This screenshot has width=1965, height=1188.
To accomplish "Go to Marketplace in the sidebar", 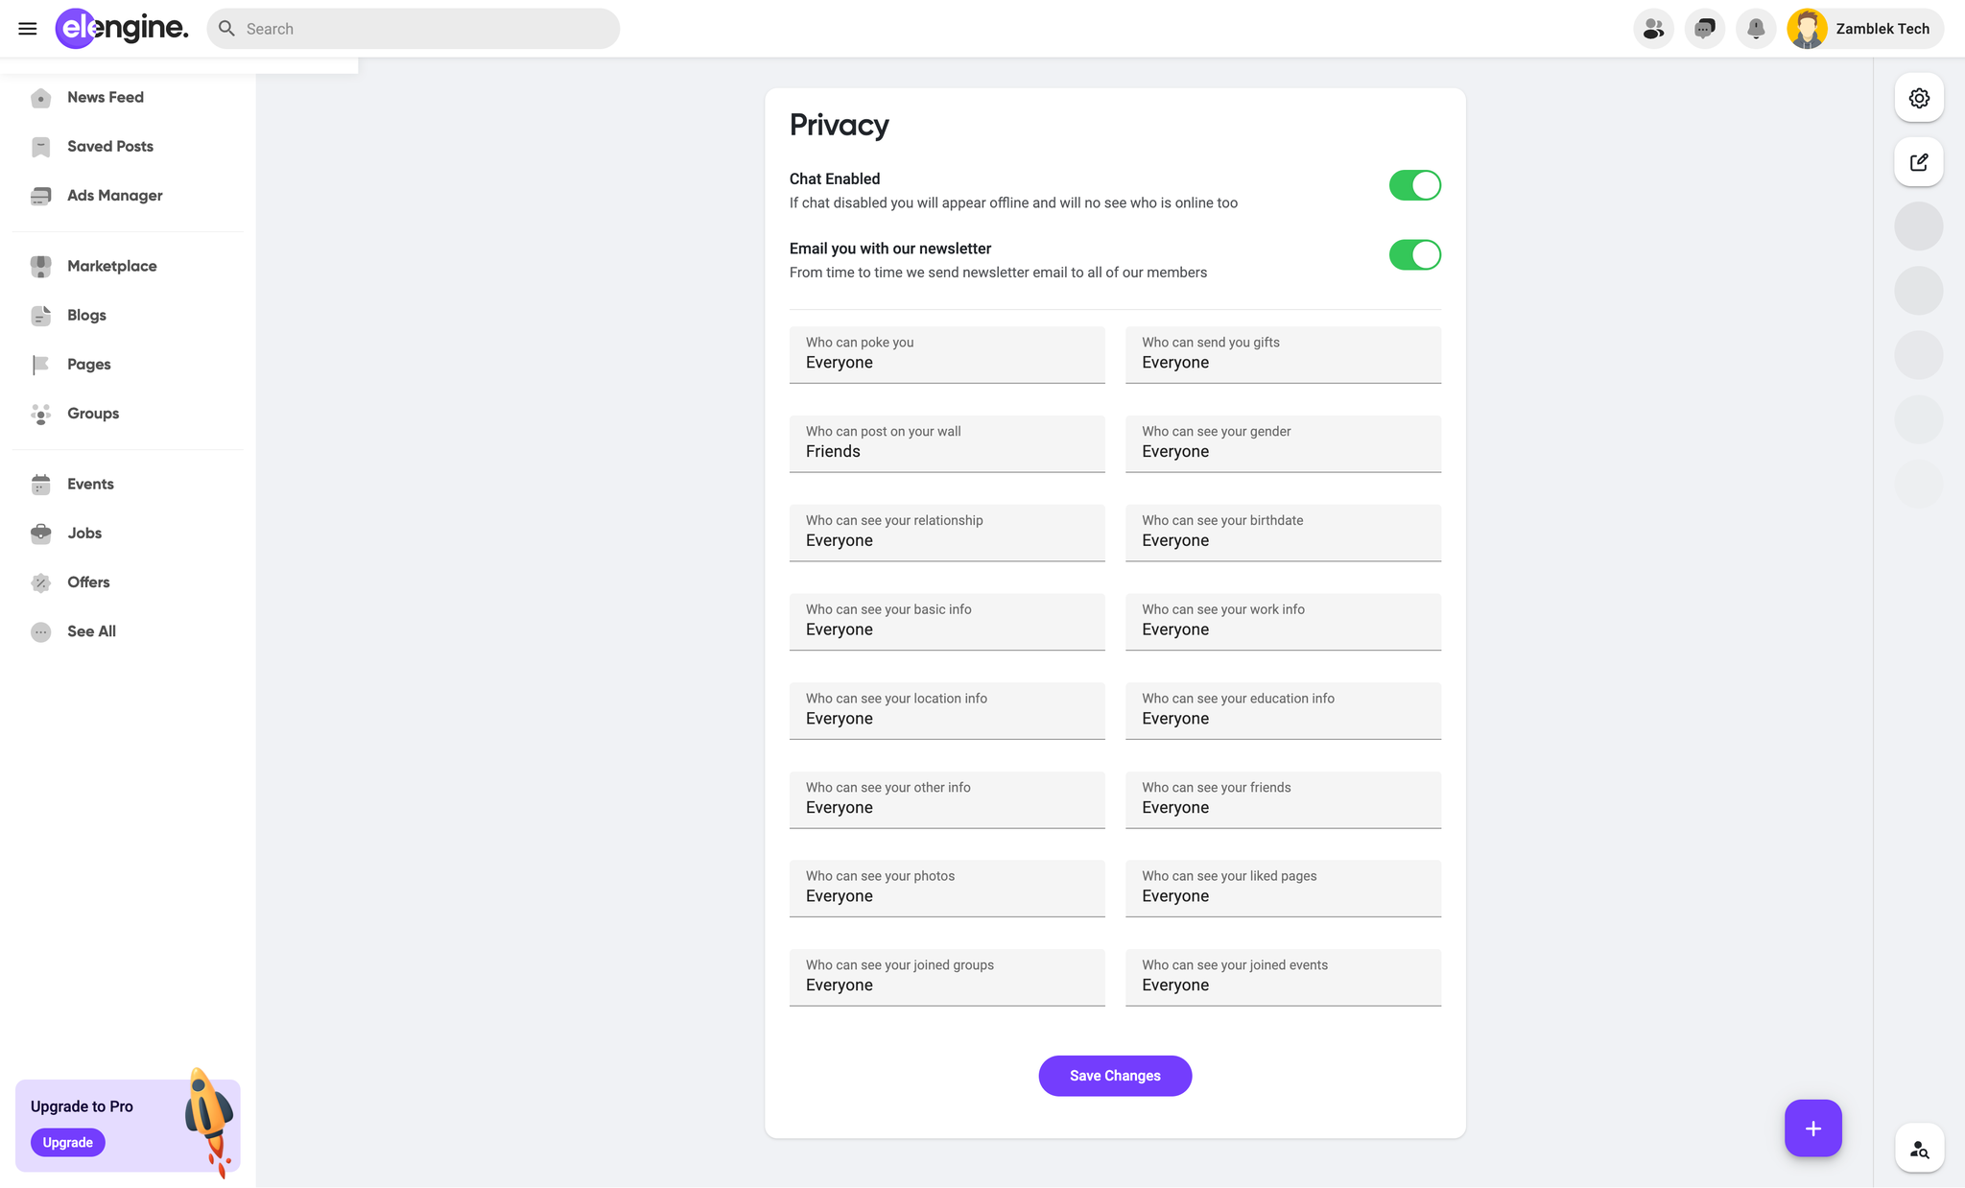I will point(111,266).
